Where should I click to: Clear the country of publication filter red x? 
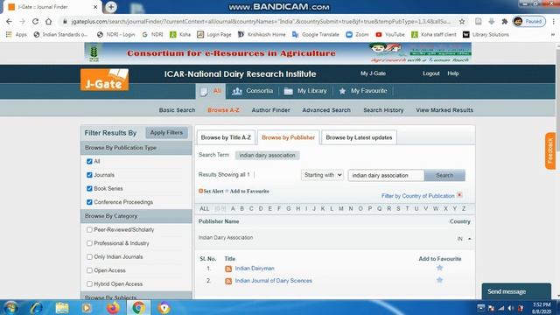(459, 195)
